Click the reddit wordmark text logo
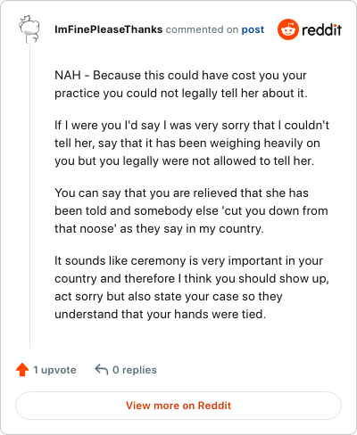 tap(321, 29)
